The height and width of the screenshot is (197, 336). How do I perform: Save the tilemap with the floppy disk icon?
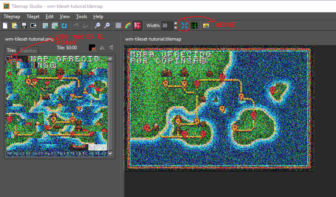pos(24,26)
